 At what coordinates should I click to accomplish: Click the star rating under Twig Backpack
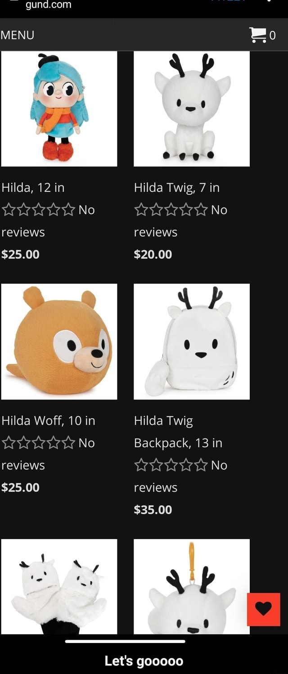tap(171, 465)
